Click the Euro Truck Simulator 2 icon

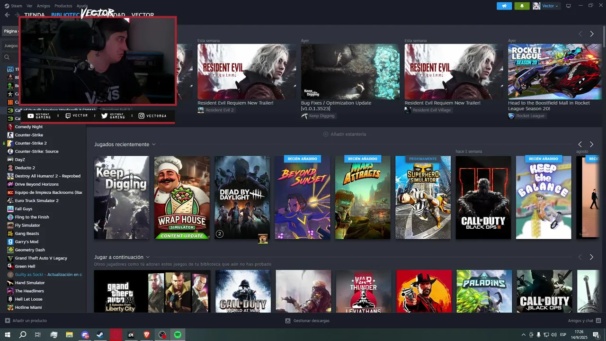point(10,201)
